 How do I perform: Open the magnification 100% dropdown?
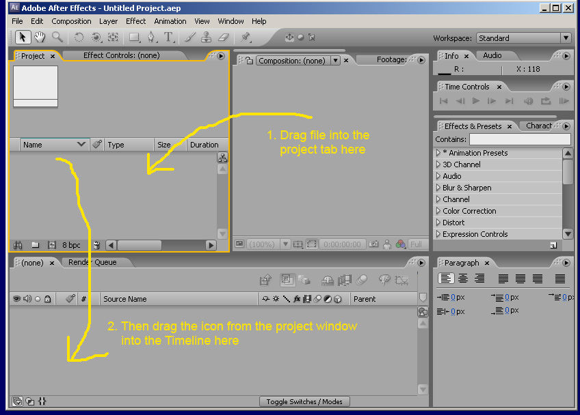[285, 244]
